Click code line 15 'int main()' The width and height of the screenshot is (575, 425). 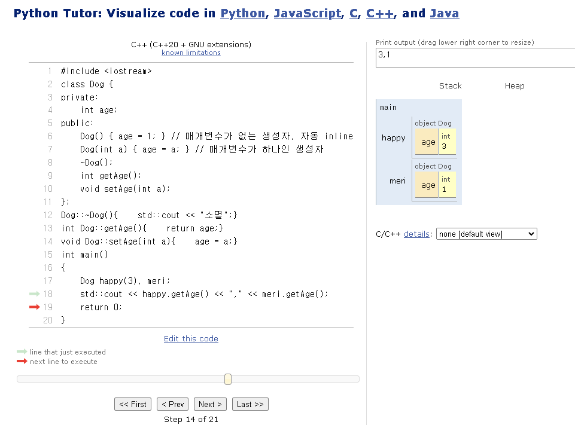pyautogui.click(x=85, y=255)
